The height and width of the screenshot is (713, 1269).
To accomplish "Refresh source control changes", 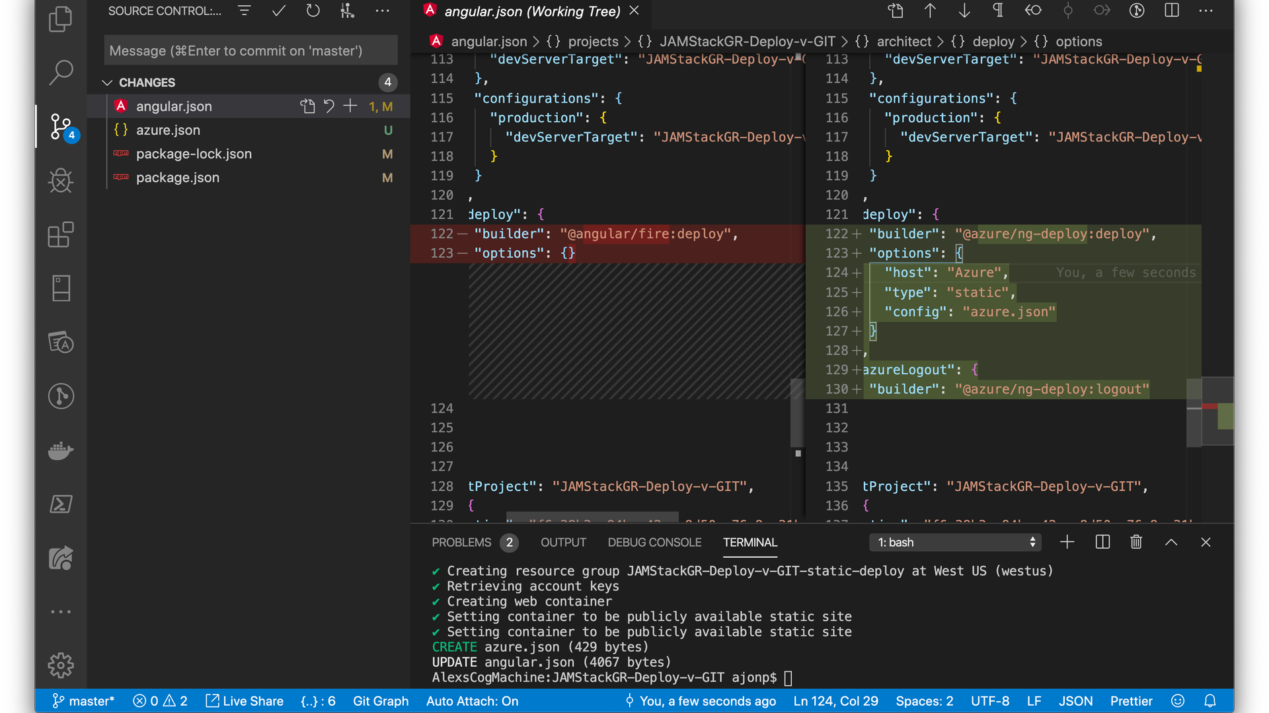I will (313, 11).
